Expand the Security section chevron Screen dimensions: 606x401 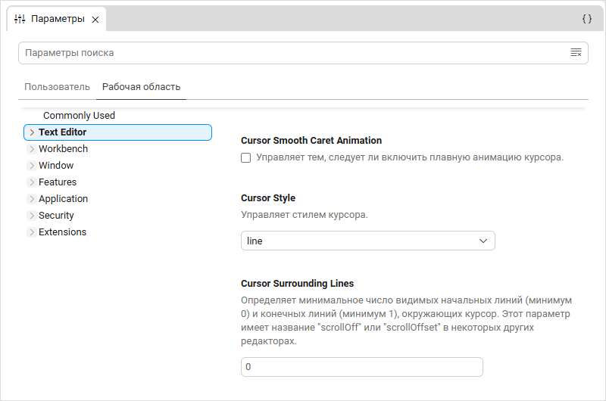32,216
